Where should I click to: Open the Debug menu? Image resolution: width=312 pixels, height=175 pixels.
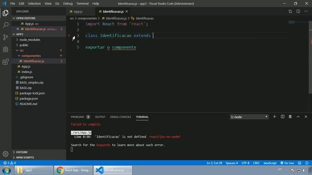coord(68,3)
